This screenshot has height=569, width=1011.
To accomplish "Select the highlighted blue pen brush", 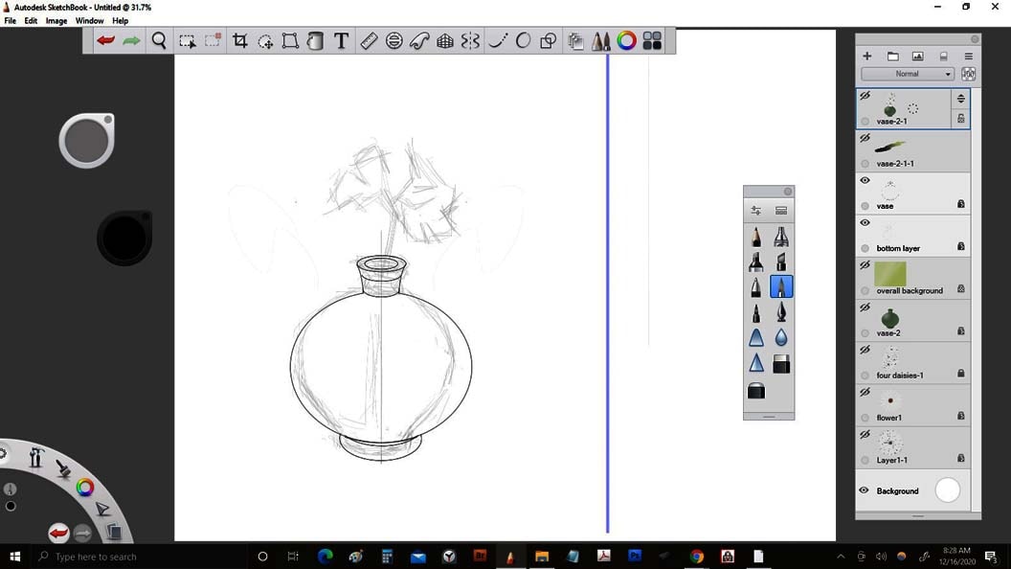I will (x=781, y=286).
